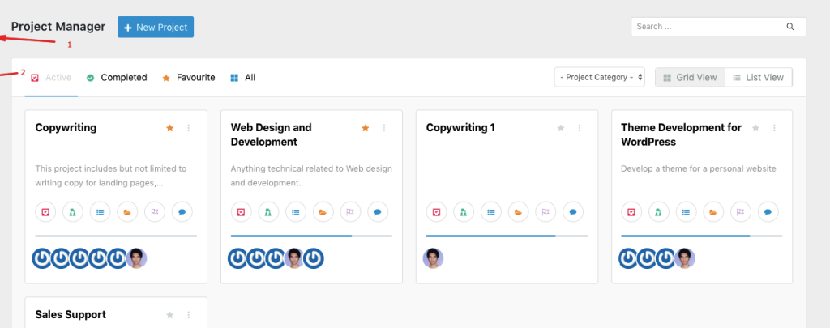Screen dimensions: 830x328
Task: Click red tasks icon on Theme Development card
Action: [631, 212]
